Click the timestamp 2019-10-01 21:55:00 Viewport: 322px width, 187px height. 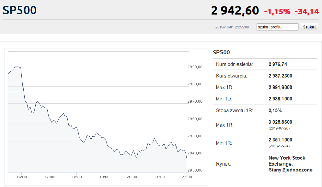pos(232,27)
